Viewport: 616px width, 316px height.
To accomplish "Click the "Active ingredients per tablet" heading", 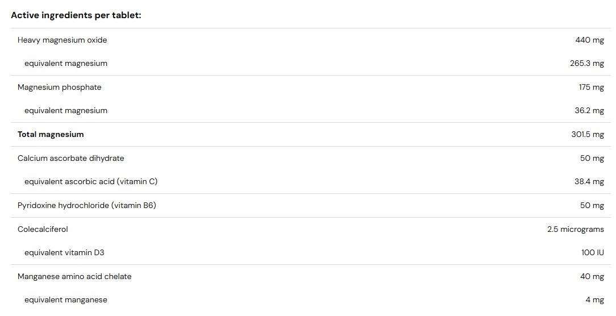I will pyautogui.click(x=76, y=15).
